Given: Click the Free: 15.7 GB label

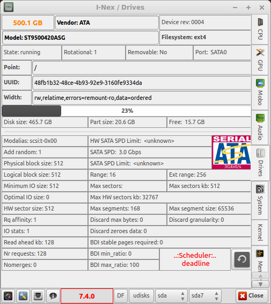Looking at the screenshot, I should point(209,122).
